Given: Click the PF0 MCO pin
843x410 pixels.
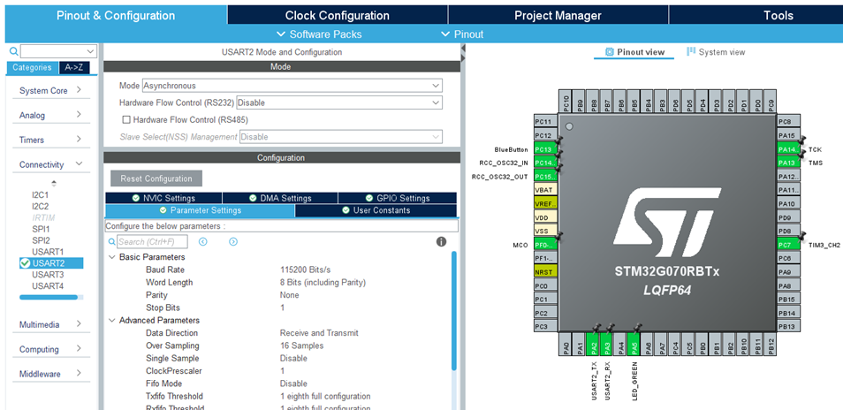Looking at the screenshot, I should pyautogui.click(x=546, y=245).
